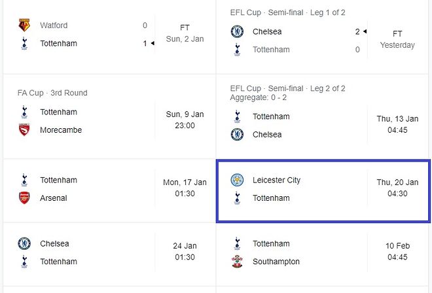Click the FT Yesterday match status
The height and width of the screenshot is (293, 432).
(x=397, y=39)
